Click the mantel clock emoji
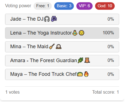Screen dimensions: 127x102 pyautogui.click(x=58, y=47)
